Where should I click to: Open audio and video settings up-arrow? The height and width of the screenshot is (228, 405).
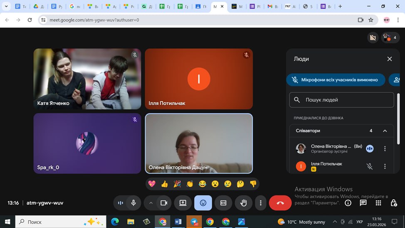151,203
